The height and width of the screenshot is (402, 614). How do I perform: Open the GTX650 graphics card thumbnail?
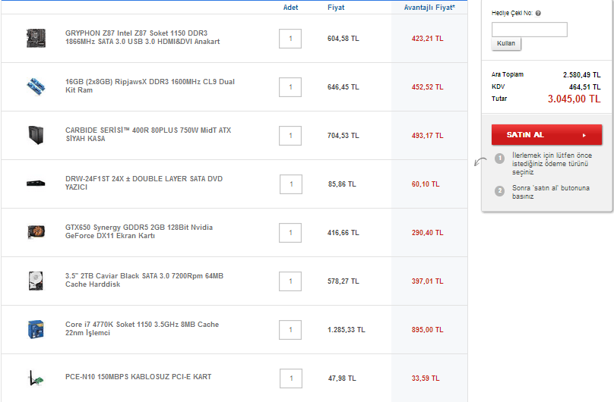36,232
